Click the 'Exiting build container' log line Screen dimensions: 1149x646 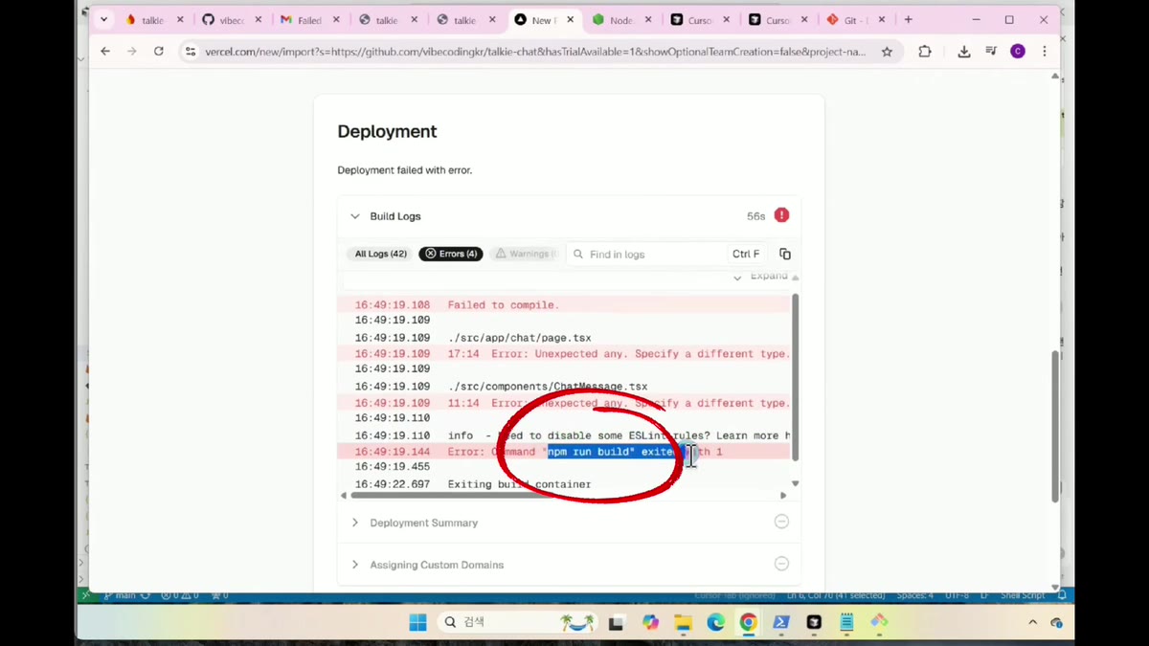[519, 484]
